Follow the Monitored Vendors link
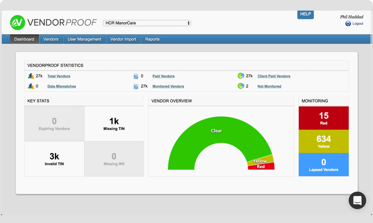 coord(168,86)
